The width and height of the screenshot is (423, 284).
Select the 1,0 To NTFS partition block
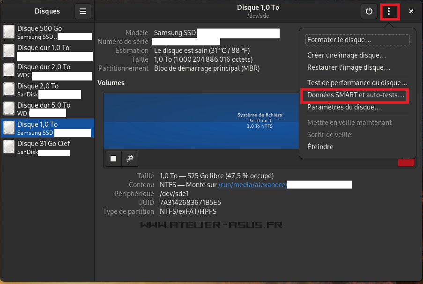[x=201, y=120]
